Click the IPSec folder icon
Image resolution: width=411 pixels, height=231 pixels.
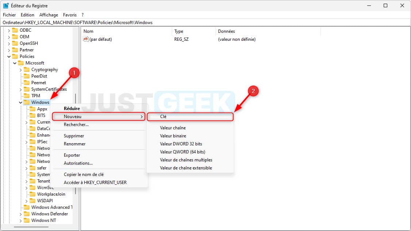click(32, 141)
